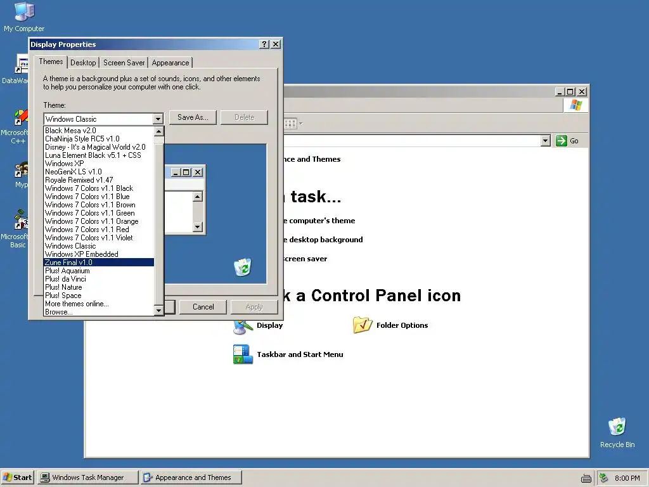Image resolution: width=649 pixels, height=487 pixels.
Task: Open the Appearance tab
Action: pyautogui.click(x=170, y=63)
